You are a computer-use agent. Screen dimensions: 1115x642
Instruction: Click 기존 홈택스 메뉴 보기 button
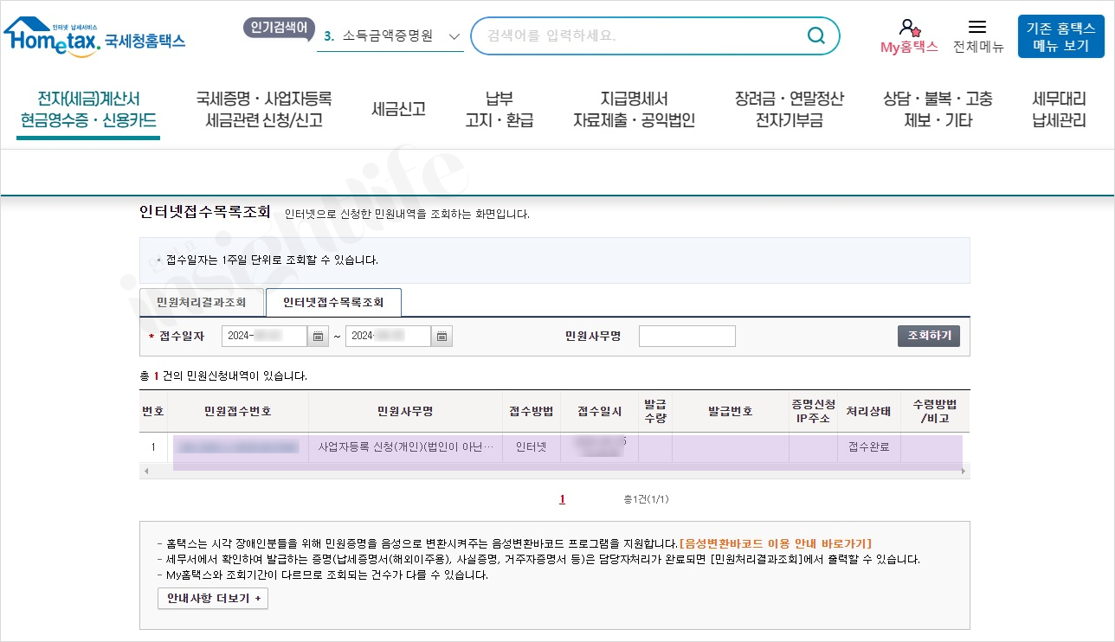[1060, 36]
